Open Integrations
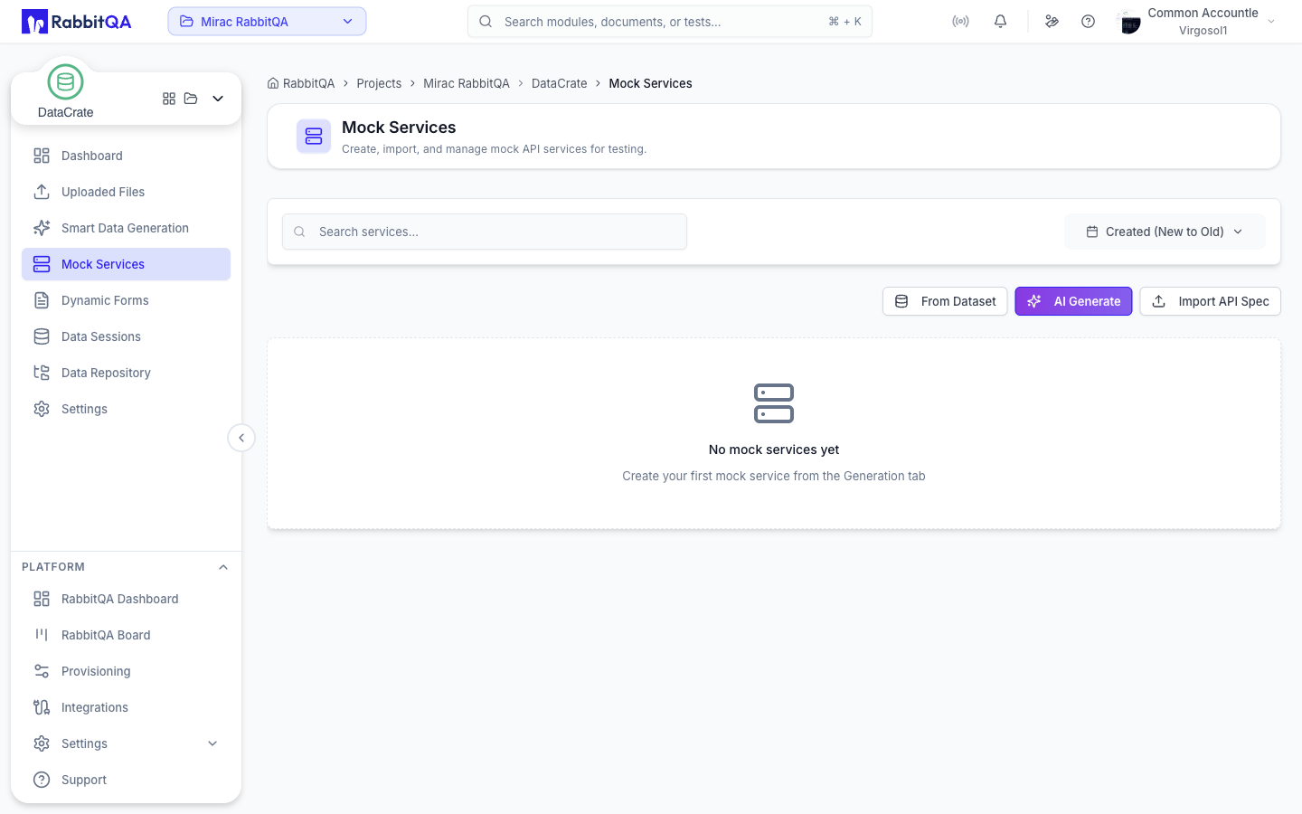This screenshot has width=1302, height=814. click(126, 707)
